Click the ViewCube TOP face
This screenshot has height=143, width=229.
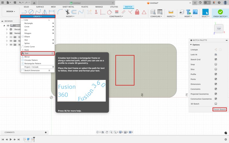[x=219, y=29]
